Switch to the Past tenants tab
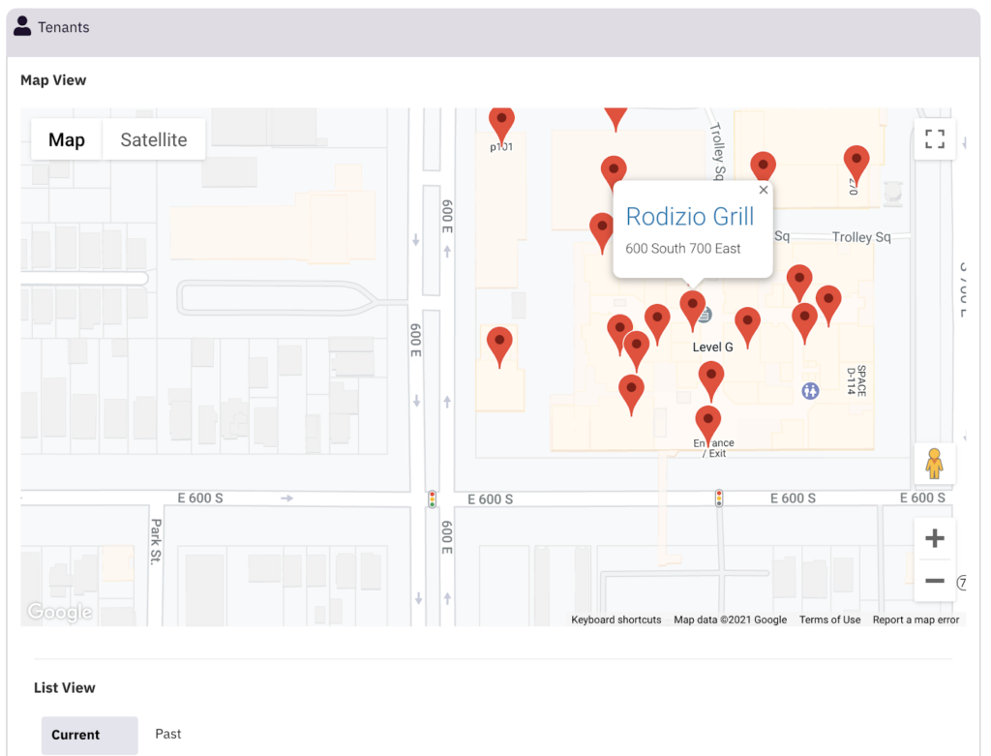Image resolution: width=991 pixels, height=756 pixels. (x=168, y=734)
